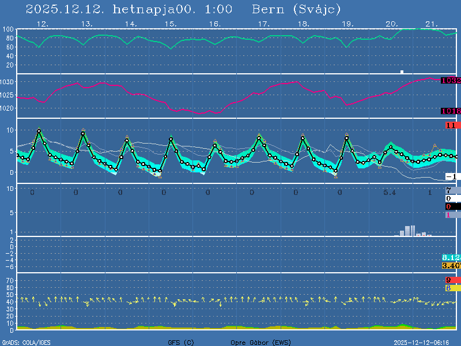
Task: Select the day 12. date label
Action: (x=42, y=24)
